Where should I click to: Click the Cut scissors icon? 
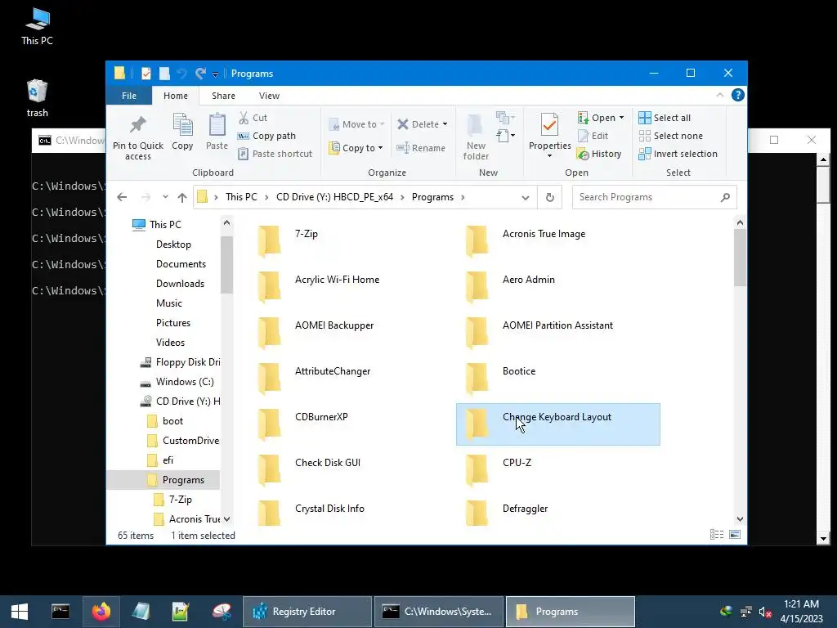coord(244,118)
